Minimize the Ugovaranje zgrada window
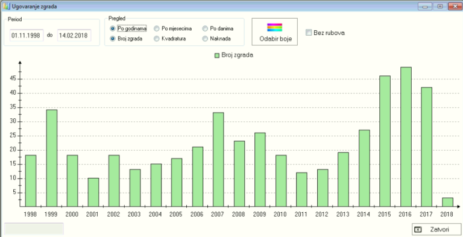Image resolution: width=463 pixels, height=237 pixels. [x=425, y=6]
